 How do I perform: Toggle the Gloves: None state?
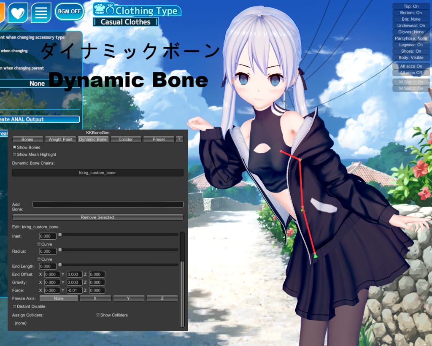pos(411,32)
